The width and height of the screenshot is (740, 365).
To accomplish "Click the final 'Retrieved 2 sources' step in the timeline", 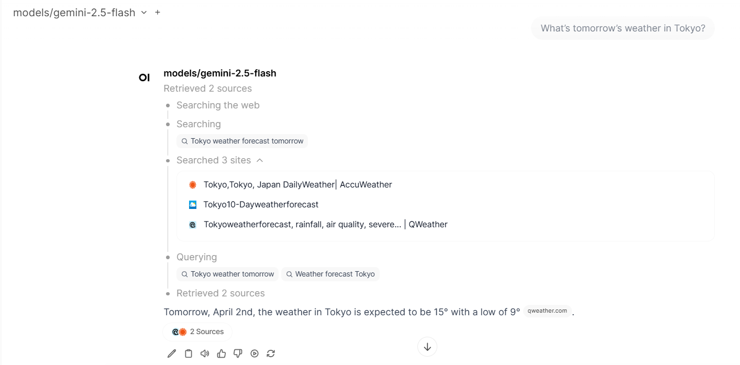I will click(220, 293).
